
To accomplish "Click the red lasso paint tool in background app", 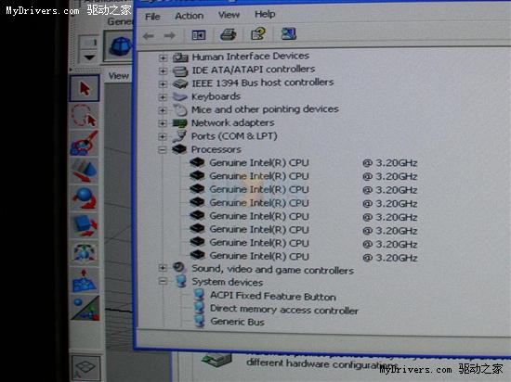I will [x=84, y=143].
